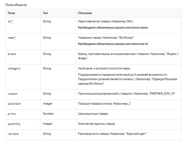
Task: Click the coupon field name
Action: tap(13, 94)
